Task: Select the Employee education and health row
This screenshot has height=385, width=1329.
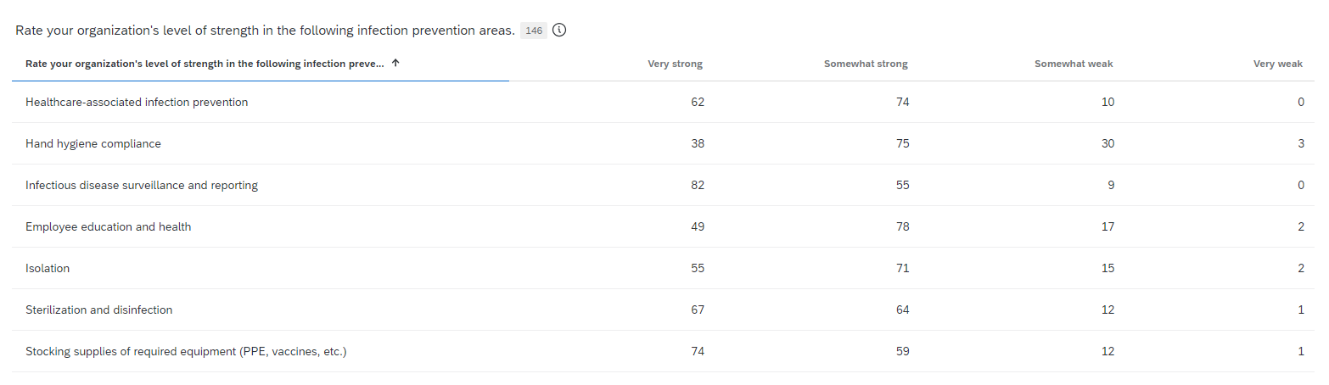Action: coord(664,226)
